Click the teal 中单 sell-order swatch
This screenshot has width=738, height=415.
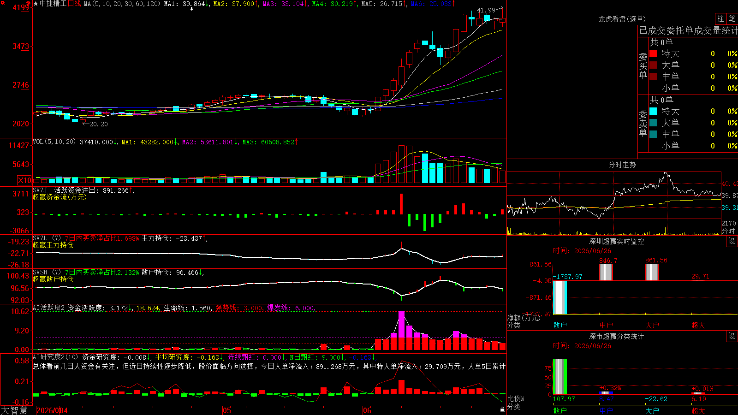653,134
